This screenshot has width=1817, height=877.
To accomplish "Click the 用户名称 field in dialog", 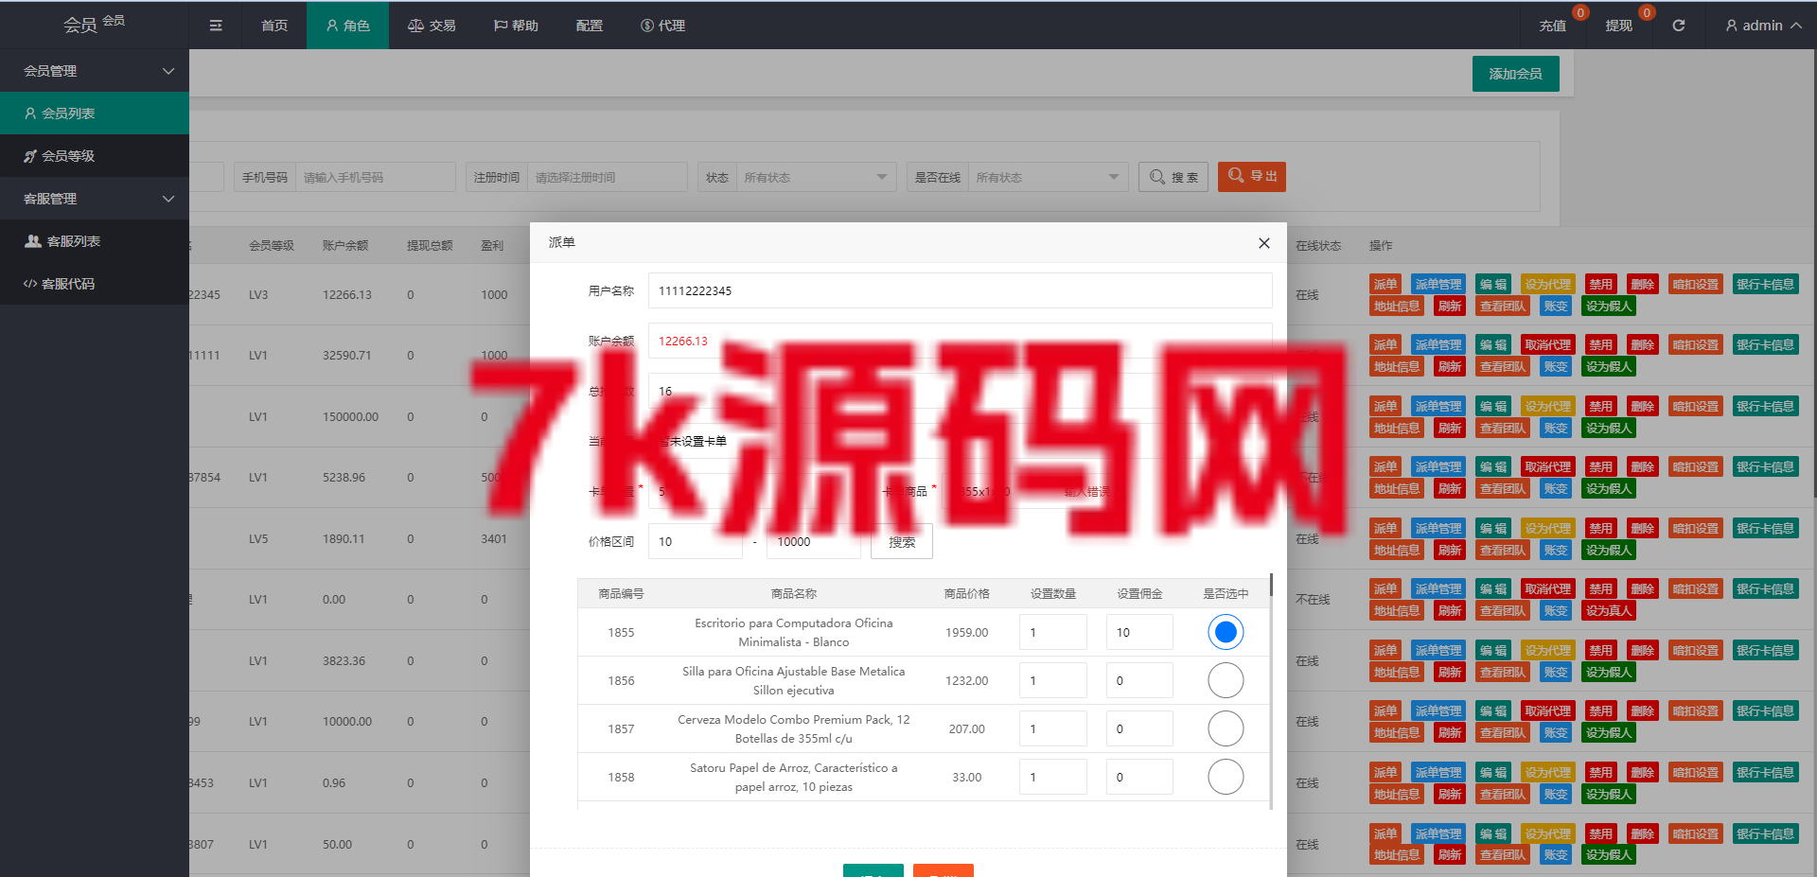I will coord(960,290).
